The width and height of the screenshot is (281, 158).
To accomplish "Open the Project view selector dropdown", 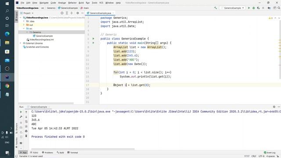I will click(x=27, y=13).
